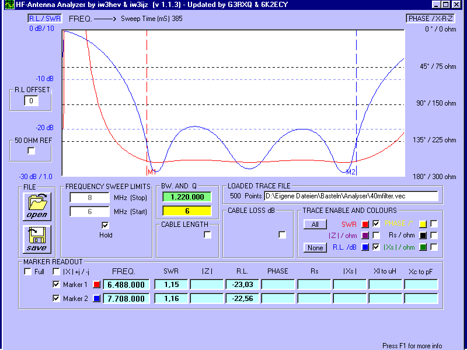The width and height of the screenshot is (467, 350).
Task: Enable the 50 OHM REF checkbox
Action: coord(32,152)
